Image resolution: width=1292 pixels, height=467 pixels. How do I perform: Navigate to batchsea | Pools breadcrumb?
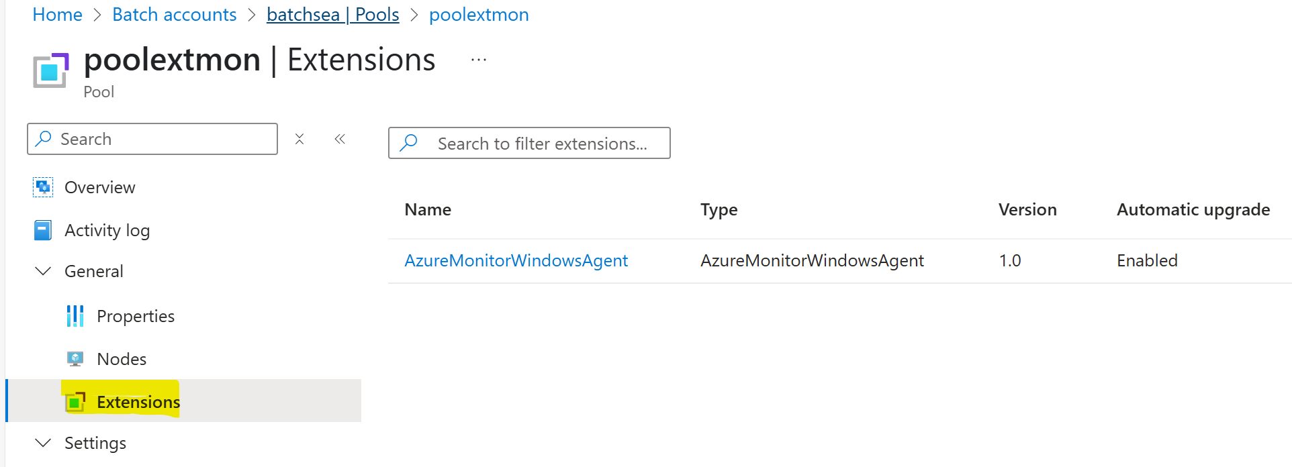332,15
